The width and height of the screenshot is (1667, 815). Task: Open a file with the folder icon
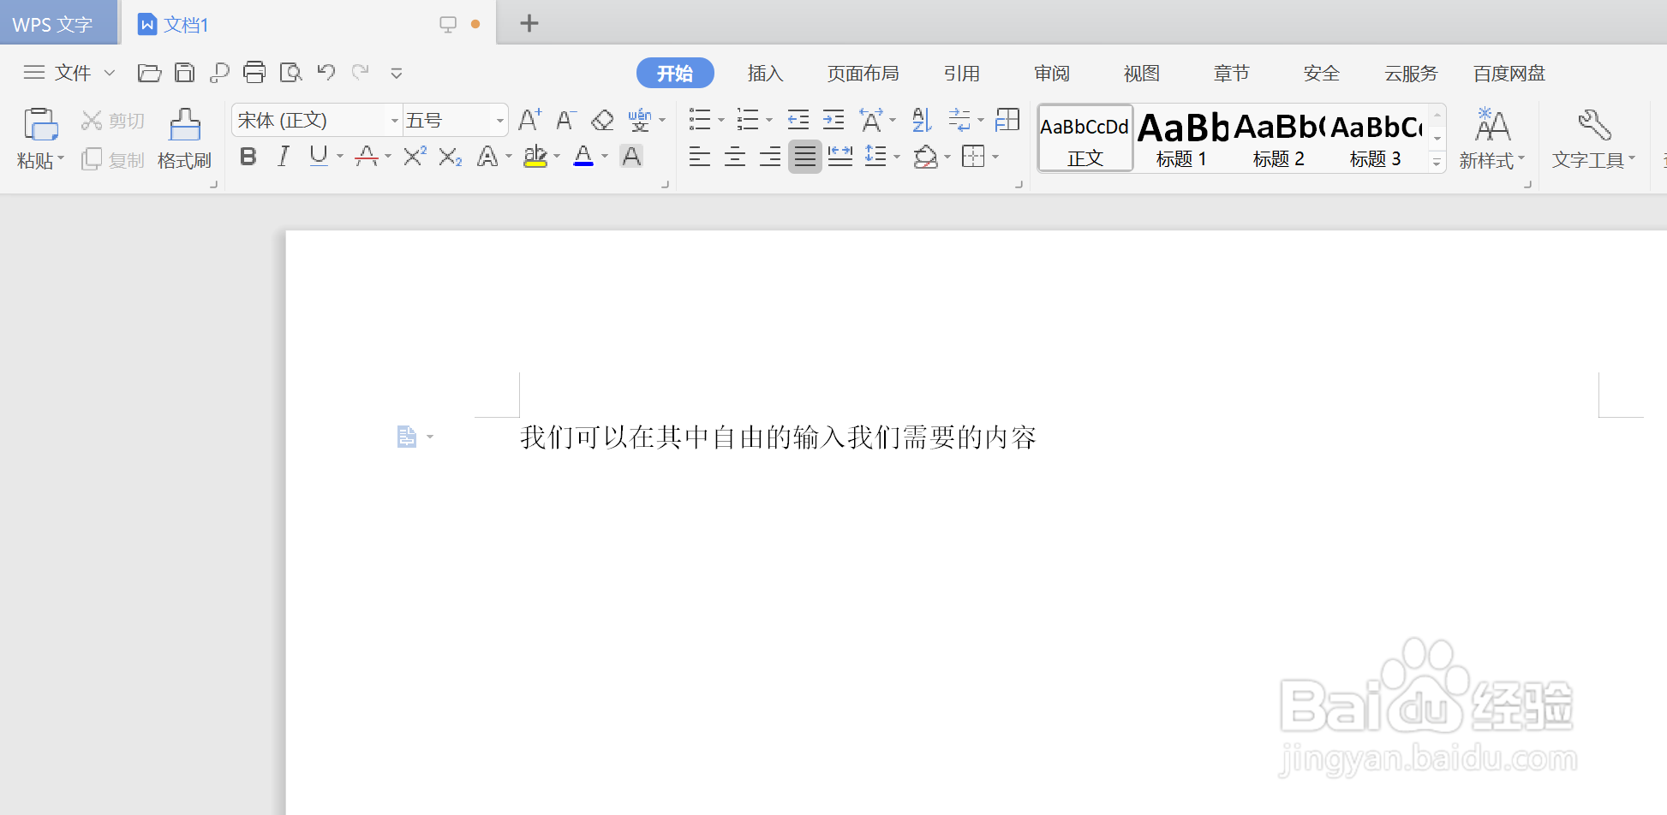149,73
